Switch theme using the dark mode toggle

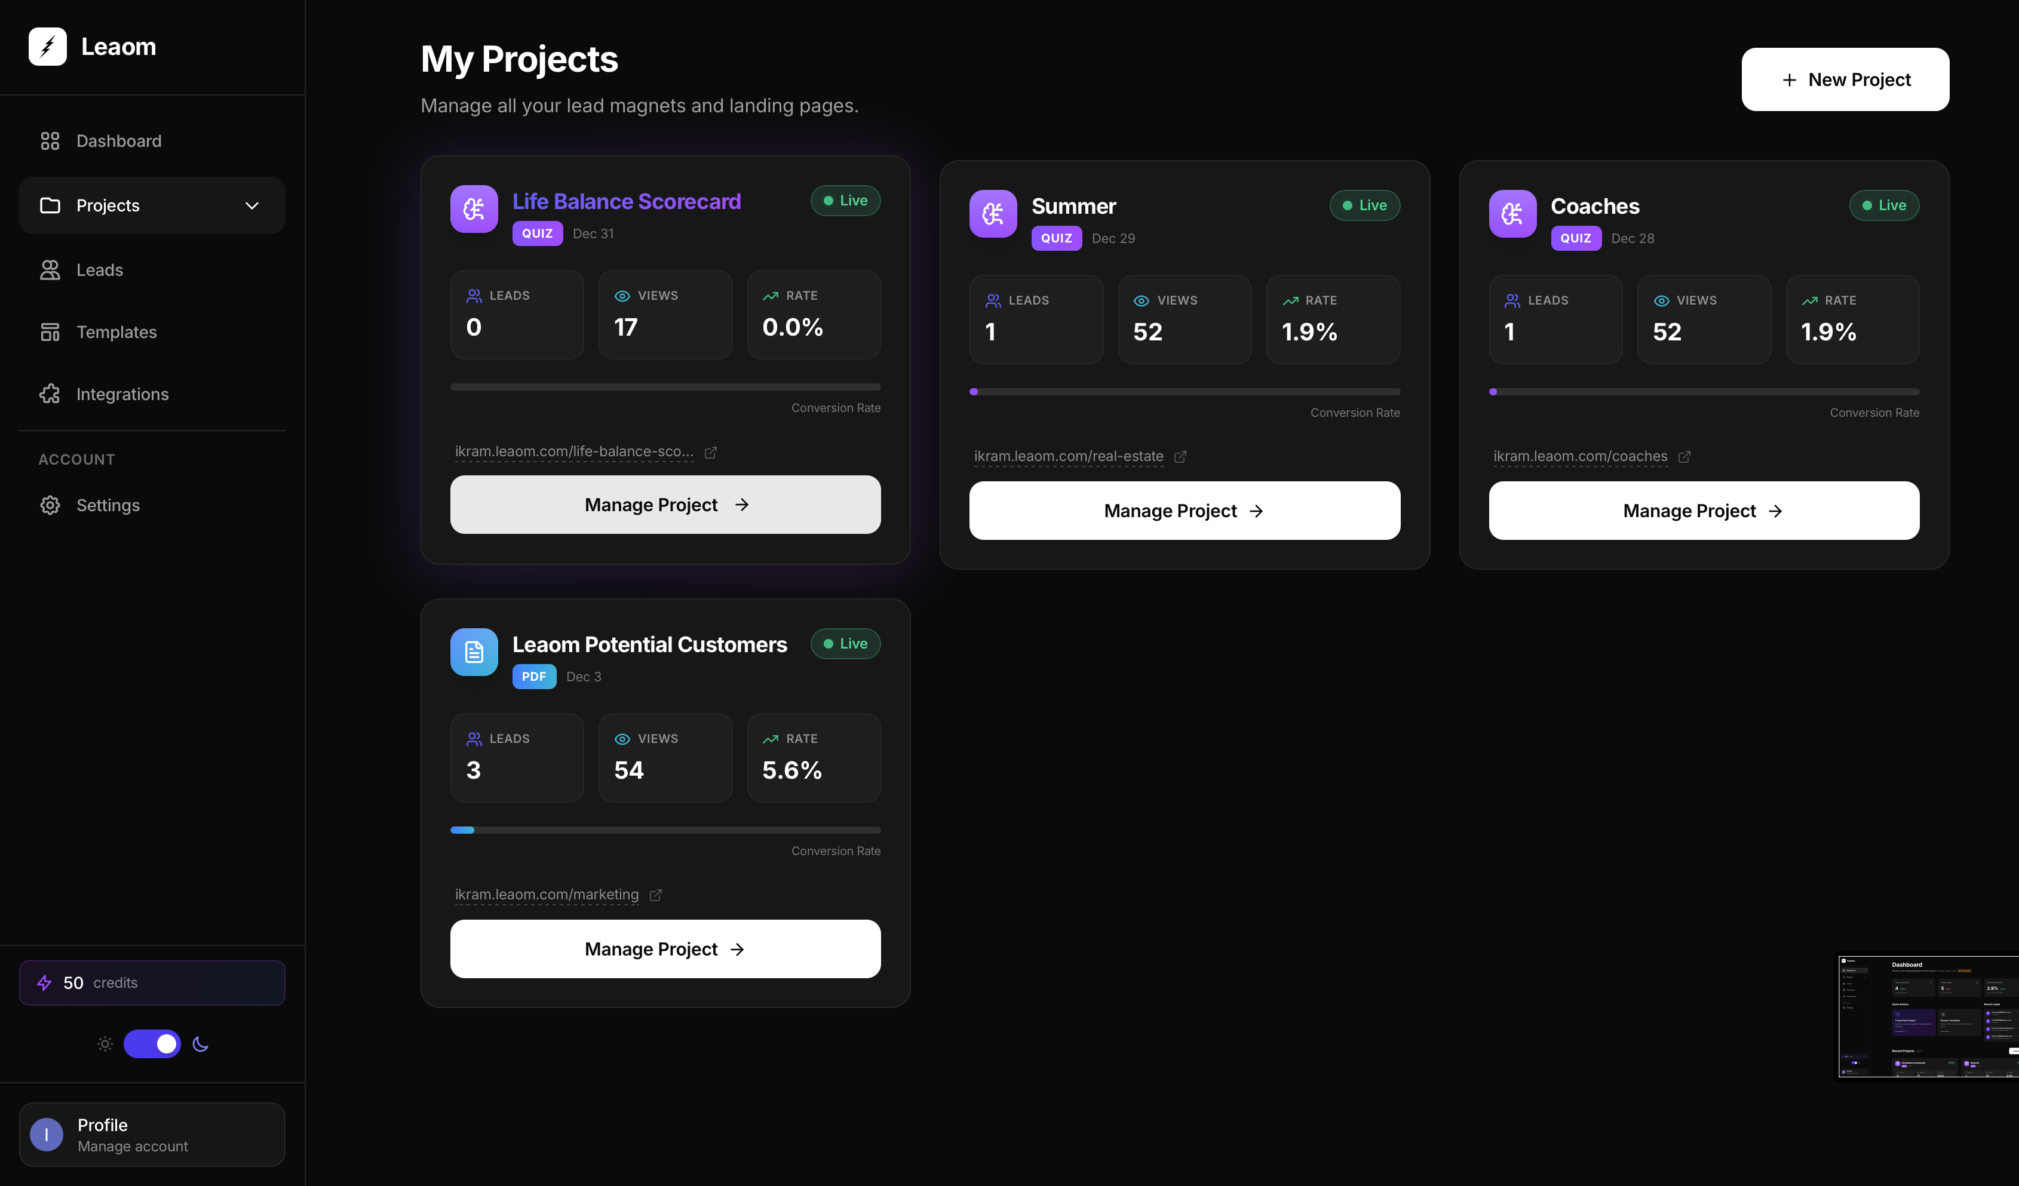point(152,1043)
